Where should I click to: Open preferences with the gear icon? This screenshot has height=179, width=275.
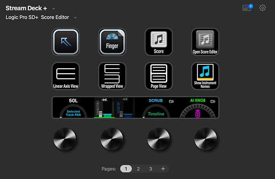pyautogui.click(x=263, y=8)
